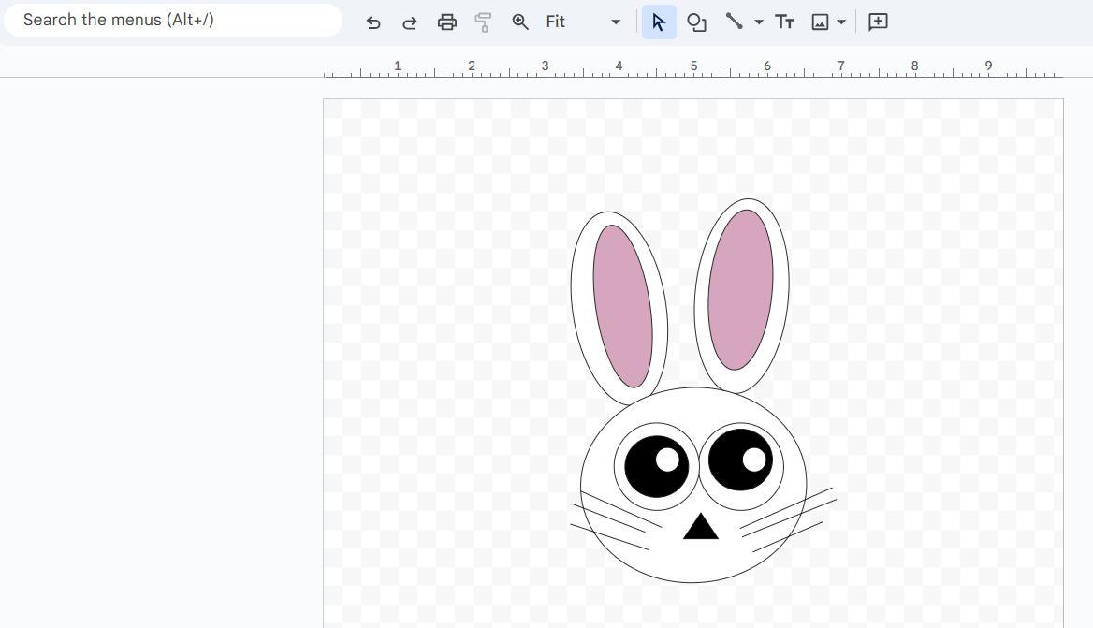Click the Search the menus field

173,20
